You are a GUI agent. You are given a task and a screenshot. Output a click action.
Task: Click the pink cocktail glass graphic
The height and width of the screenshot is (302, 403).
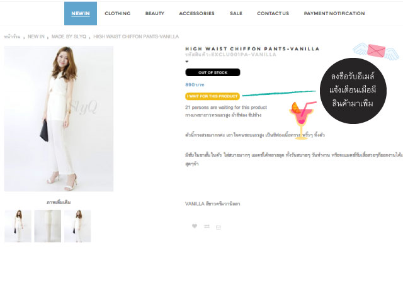coord(302,120)
